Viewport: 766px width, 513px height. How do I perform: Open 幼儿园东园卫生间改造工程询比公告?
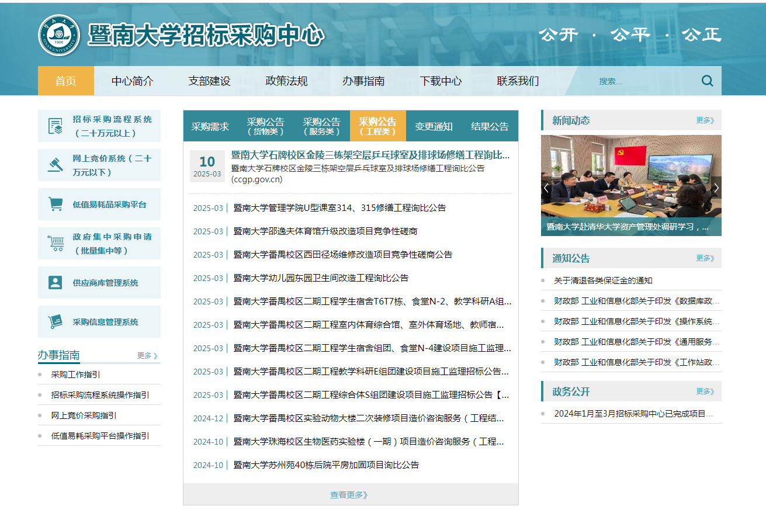point(321,278)
